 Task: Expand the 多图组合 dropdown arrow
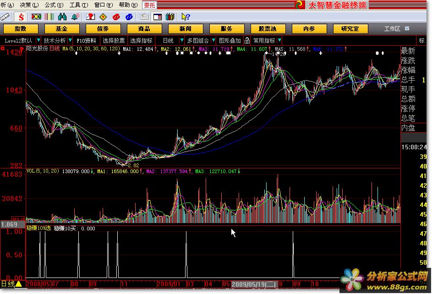[x=213, y=40]
